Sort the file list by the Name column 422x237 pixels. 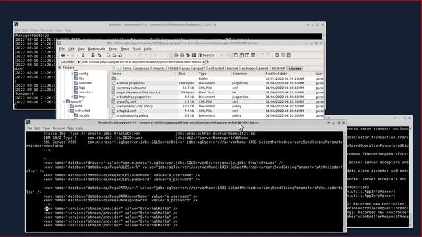tap(144, 74)
